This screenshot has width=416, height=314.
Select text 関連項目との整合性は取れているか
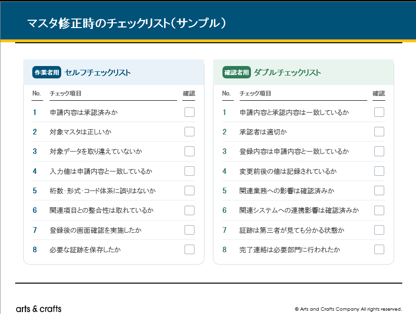(102, 210)
